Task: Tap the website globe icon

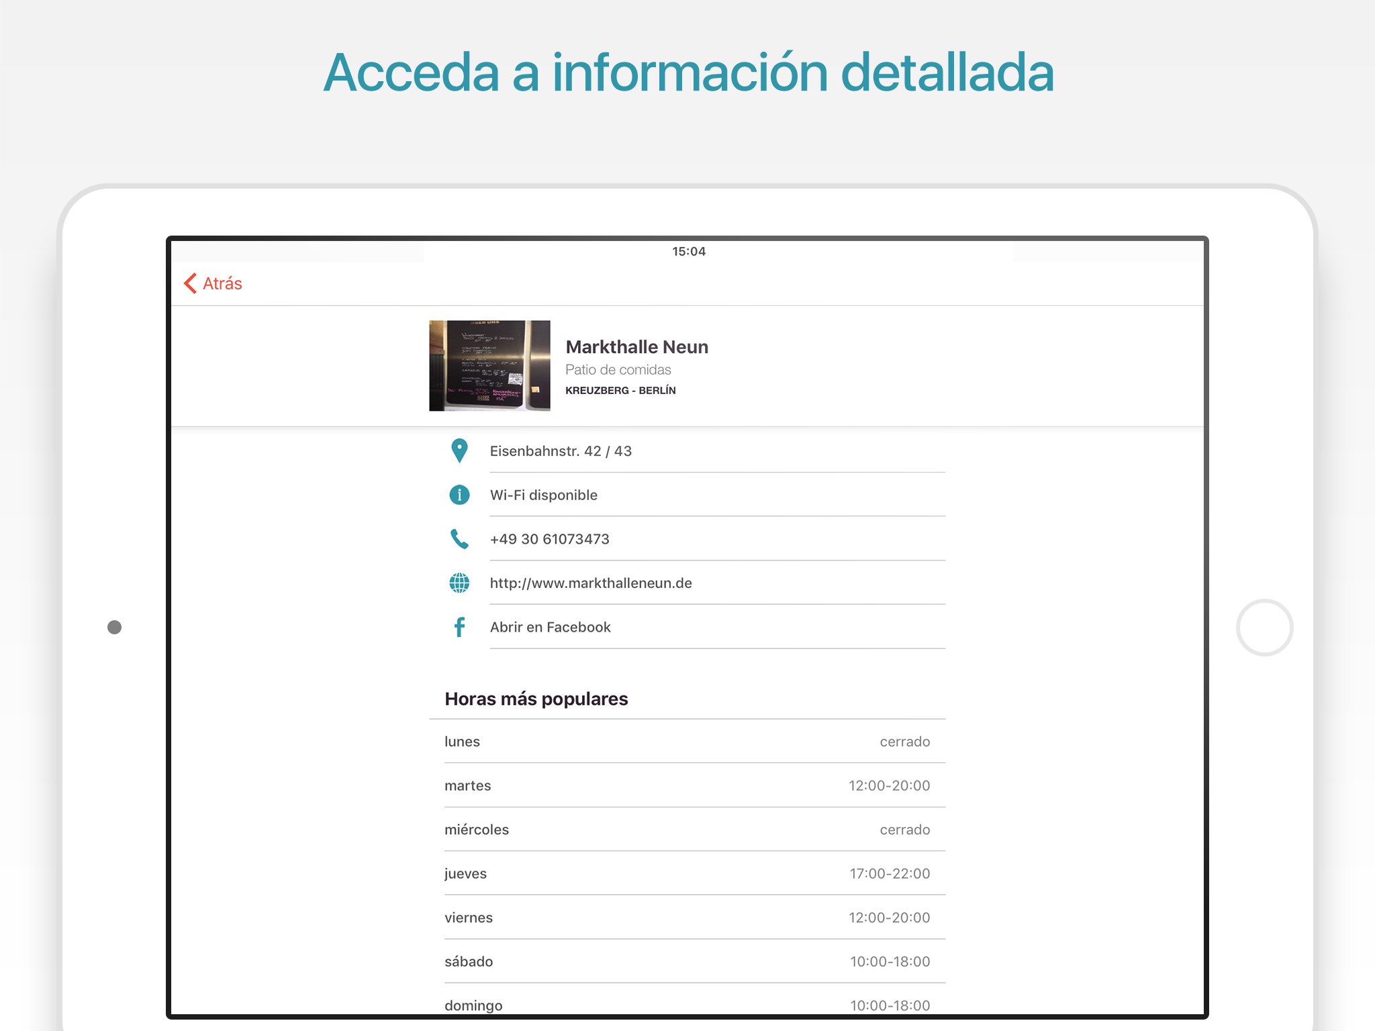Action: 459,583
